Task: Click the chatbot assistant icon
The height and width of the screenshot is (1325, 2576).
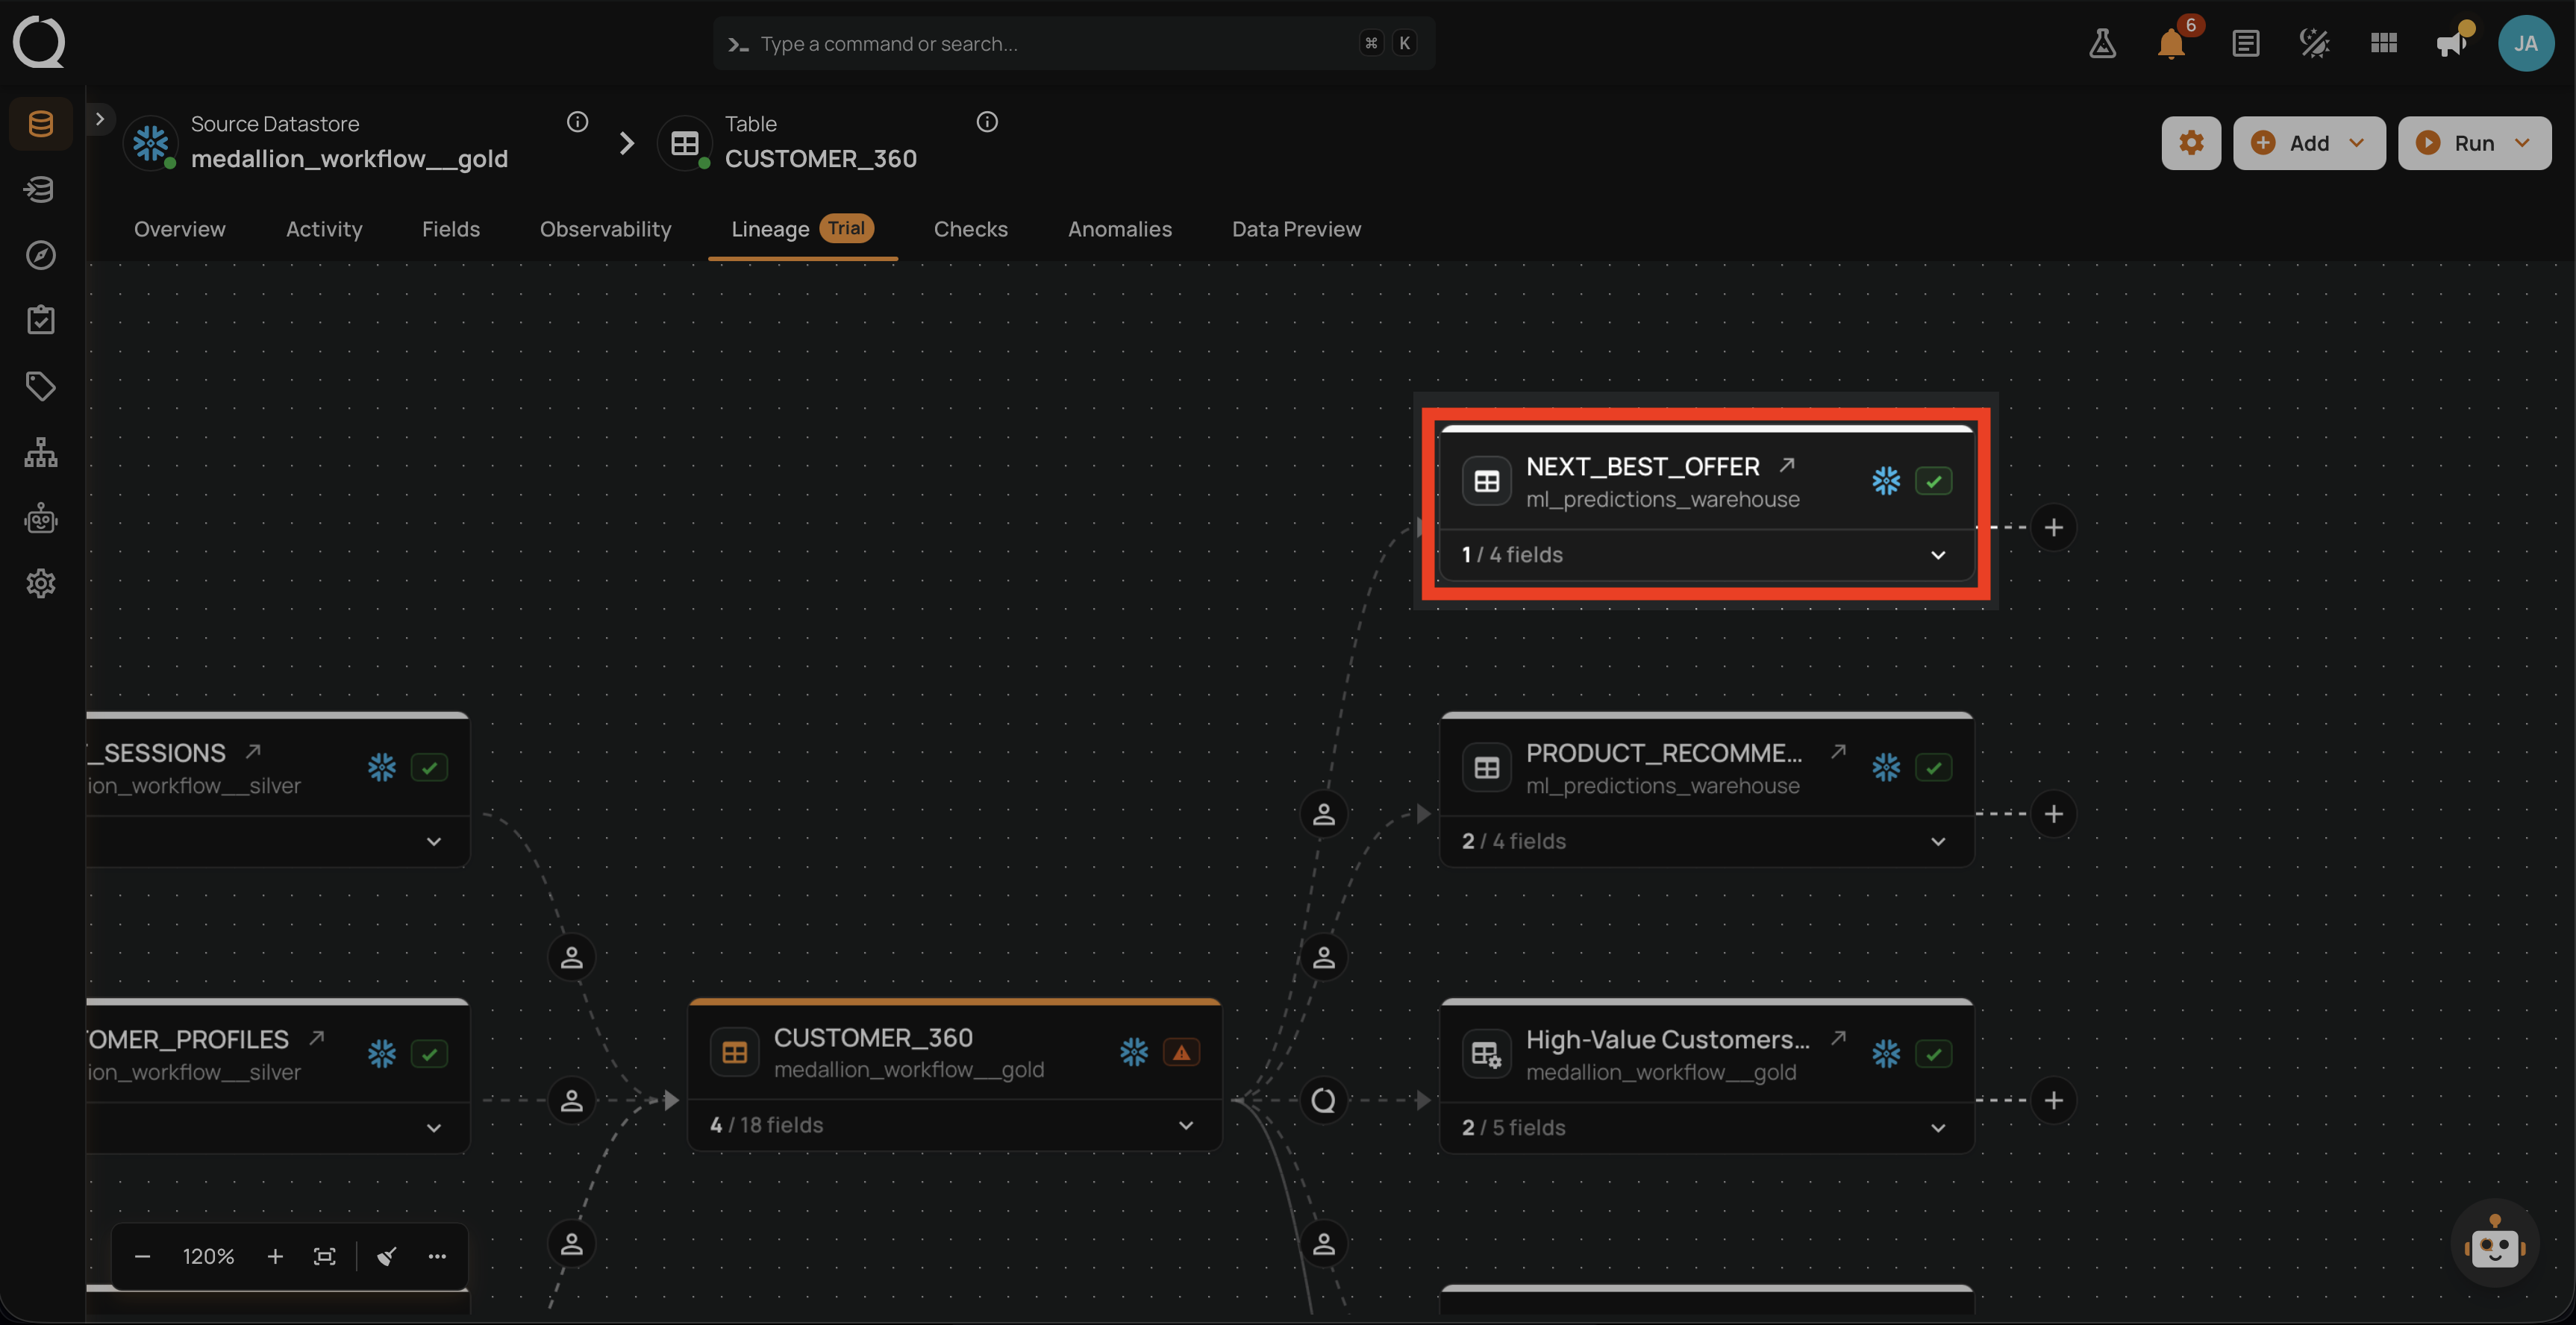Action: tap(2495, 1243)
